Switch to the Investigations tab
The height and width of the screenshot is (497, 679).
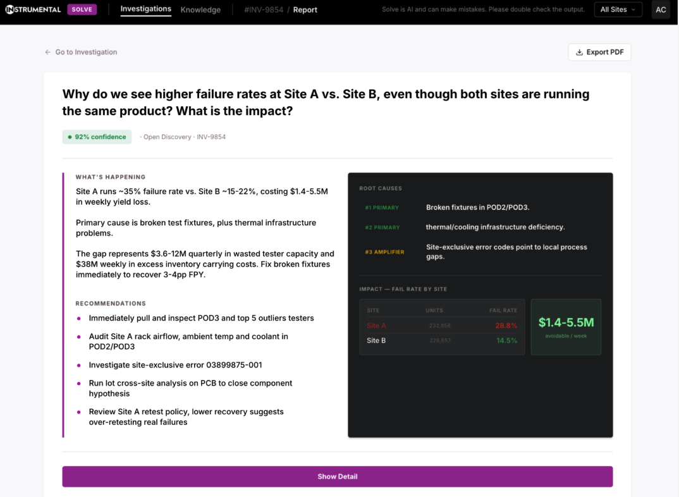click(x=145, y=9)
